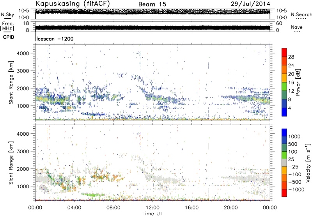Select the icescan -1200 program label

55,39
